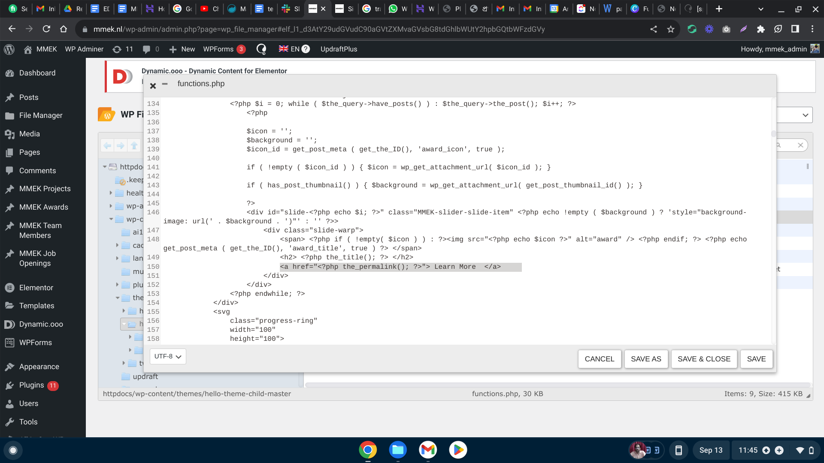Click the SAVE & CLOSE button
This screenshot has width=824, height=463.
pyautogui.click(x=704, y=359)
